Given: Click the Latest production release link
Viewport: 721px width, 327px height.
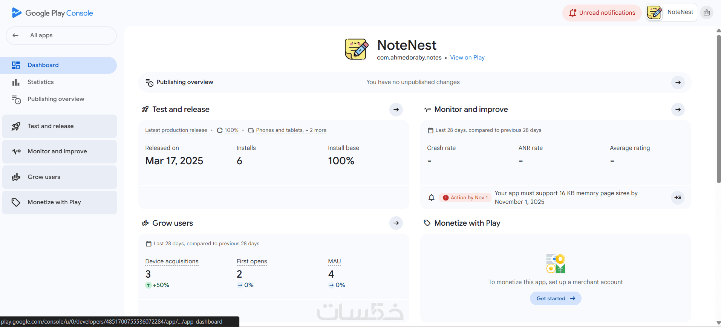Looking at the screenshot, I should (x=176, y=130).
